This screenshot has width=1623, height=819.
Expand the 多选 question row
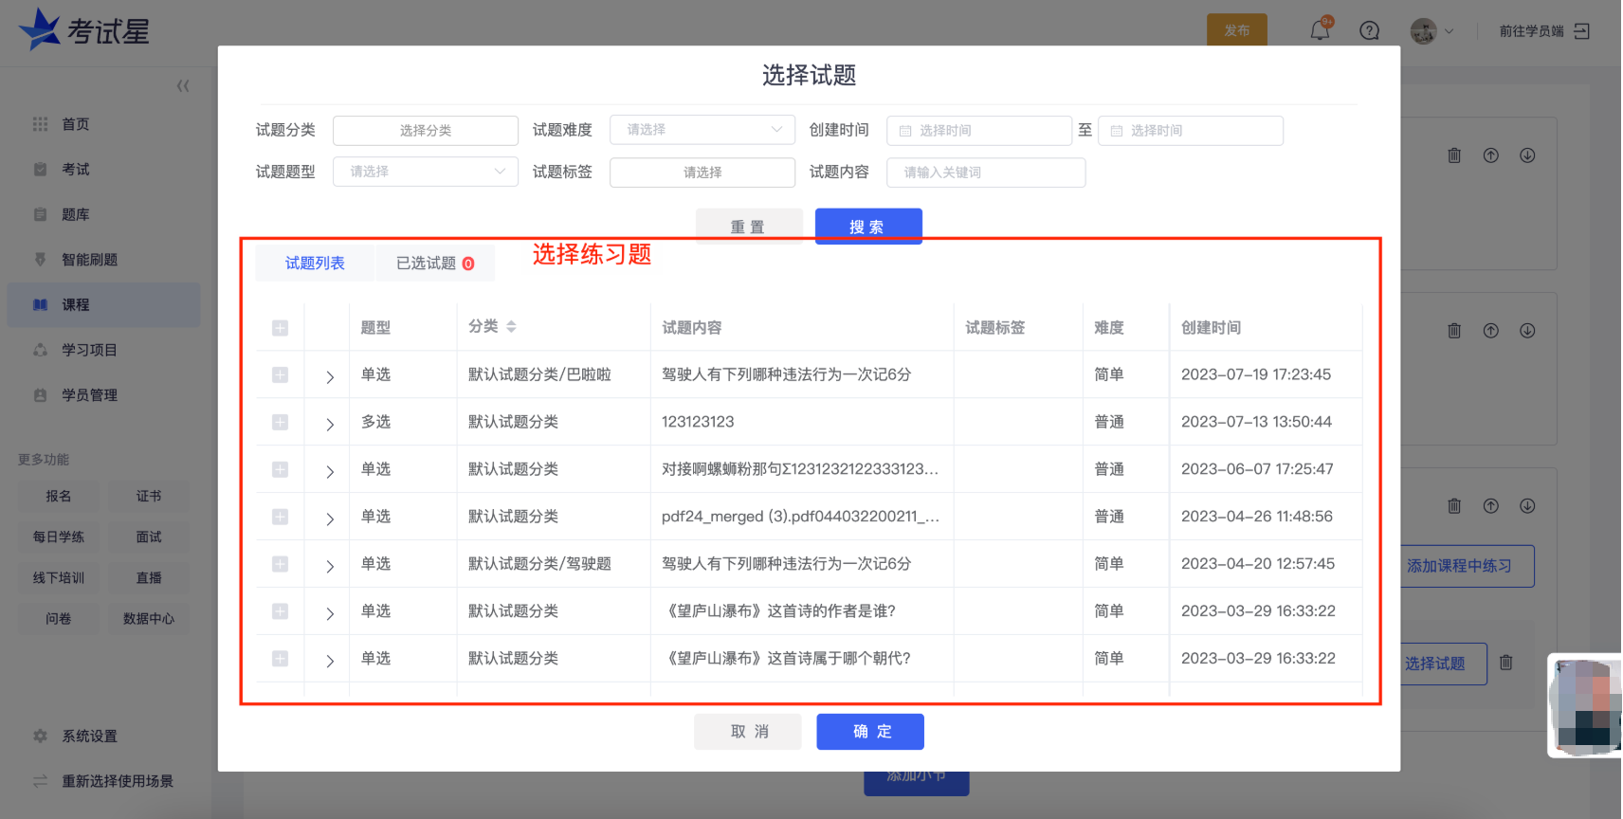329,424
